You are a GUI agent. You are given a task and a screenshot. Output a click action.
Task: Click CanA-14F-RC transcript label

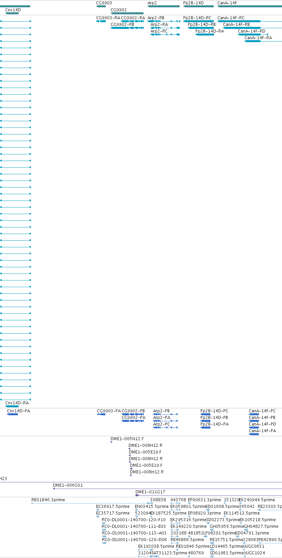coord(231,18)
